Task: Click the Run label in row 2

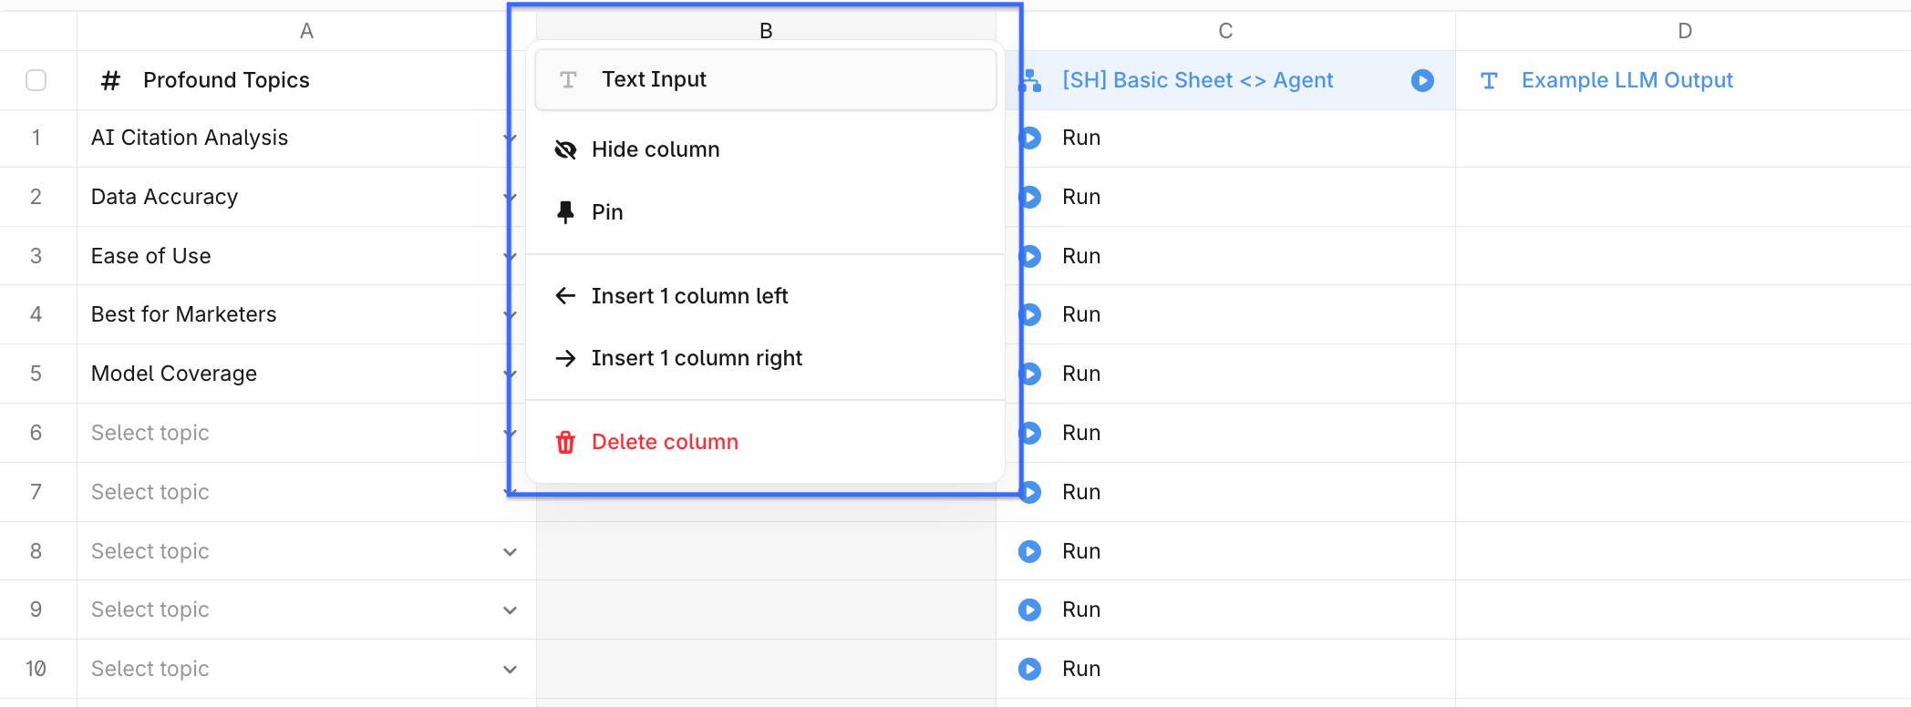Action: point(1081,197)
